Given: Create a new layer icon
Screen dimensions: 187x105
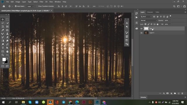Looking at the screenshot, I should tap(179, 93).
